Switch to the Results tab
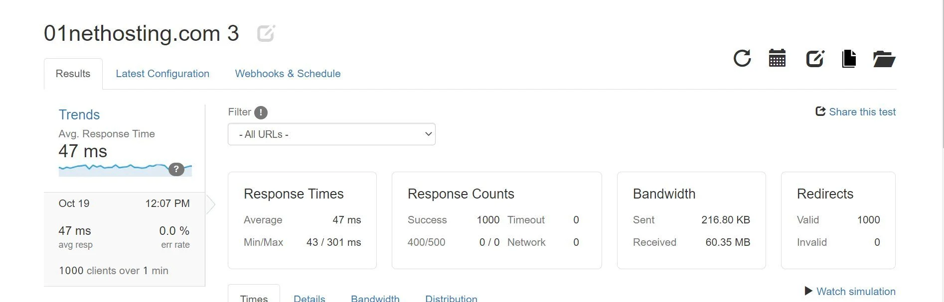Screen dimensions: 944x302 [x=73, y=74]
